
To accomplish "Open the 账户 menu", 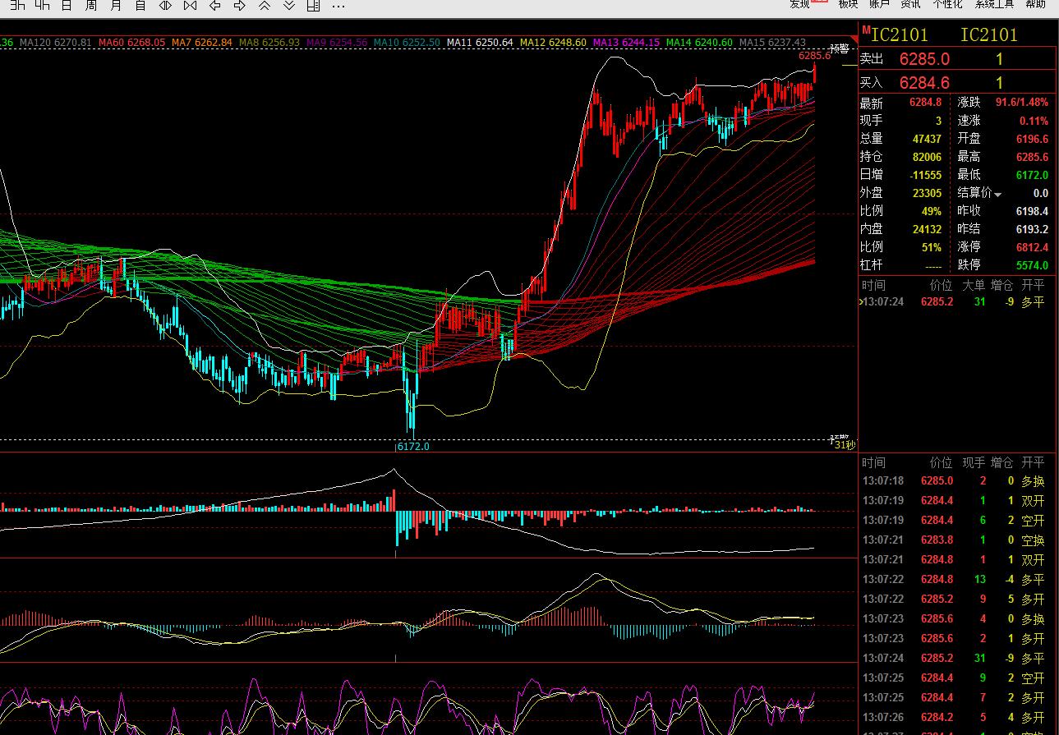I will [879, 4].
